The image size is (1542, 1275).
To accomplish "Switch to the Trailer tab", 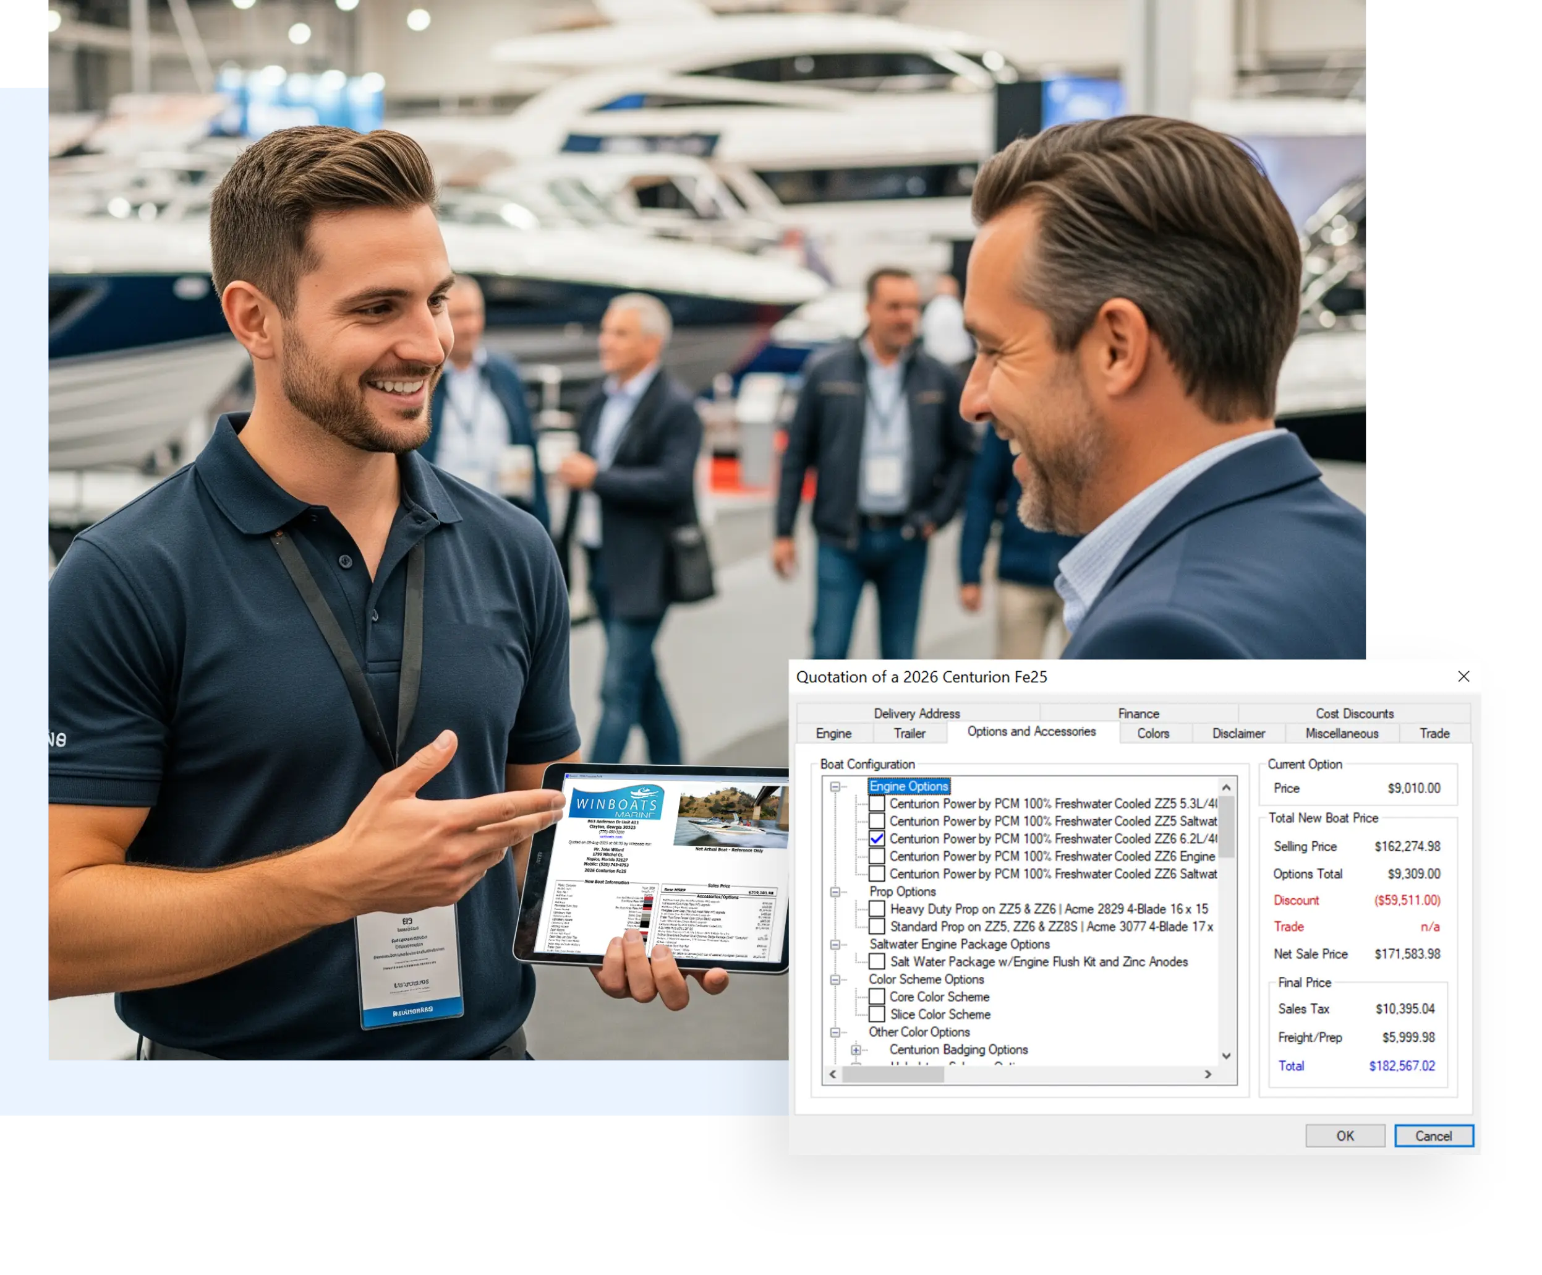I will pyautogui.click(x=910, y=733).
